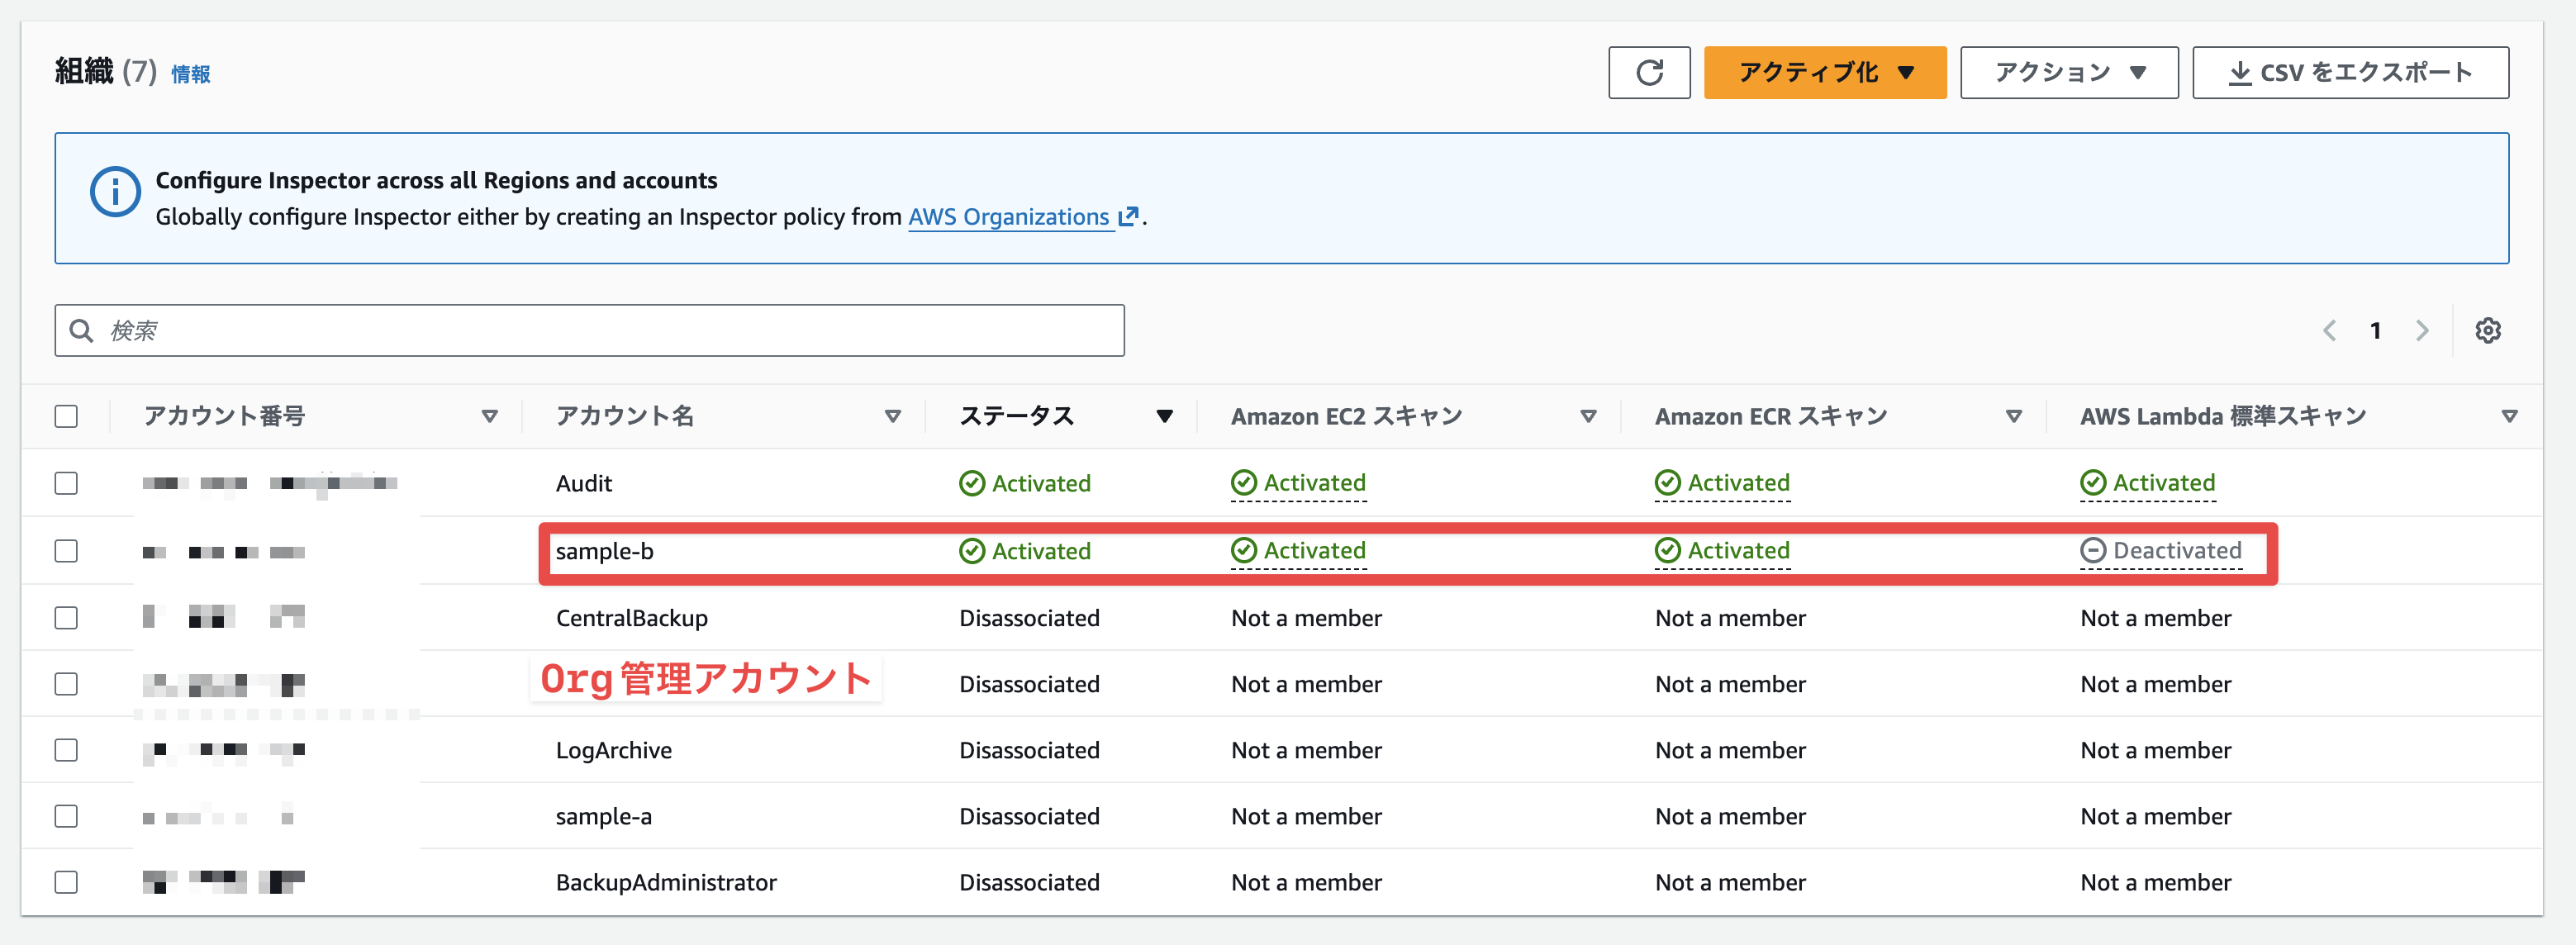Sort by ステータス column arrow

[x=1164, y=416]
